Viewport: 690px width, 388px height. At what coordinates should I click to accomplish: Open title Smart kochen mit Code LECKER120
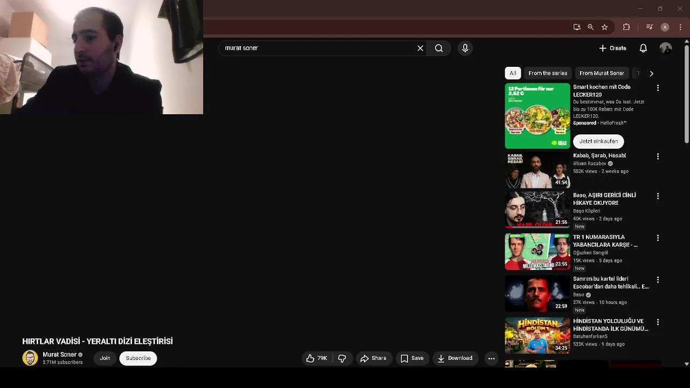(x=602, y=91)
